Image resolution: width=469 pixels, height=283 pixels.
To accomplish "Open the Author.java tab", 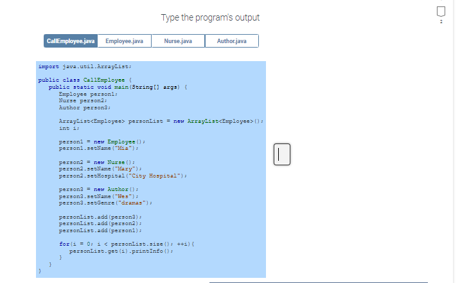I will 232,41.
